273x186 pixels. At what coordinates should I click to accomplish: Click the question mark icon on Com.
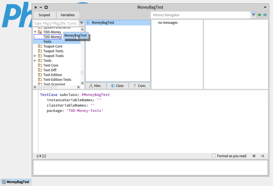click(x=135, y=86)
